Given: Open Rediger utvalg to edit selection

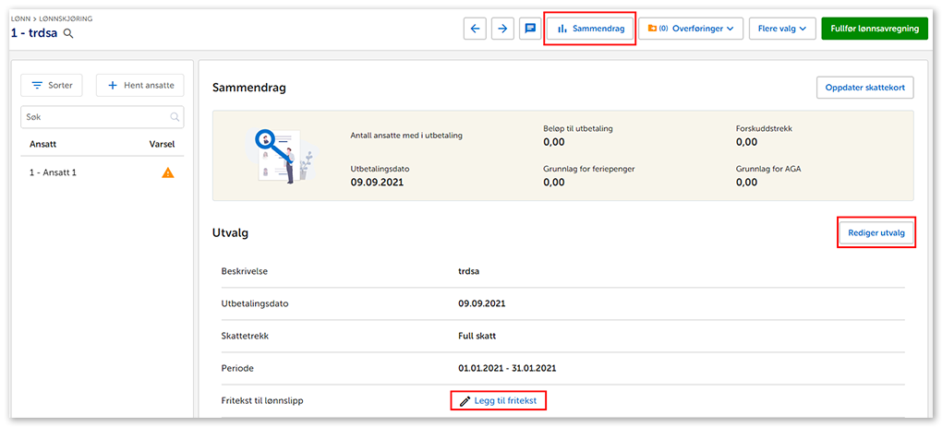Looking at the screenshot, I should coord(876,233).
